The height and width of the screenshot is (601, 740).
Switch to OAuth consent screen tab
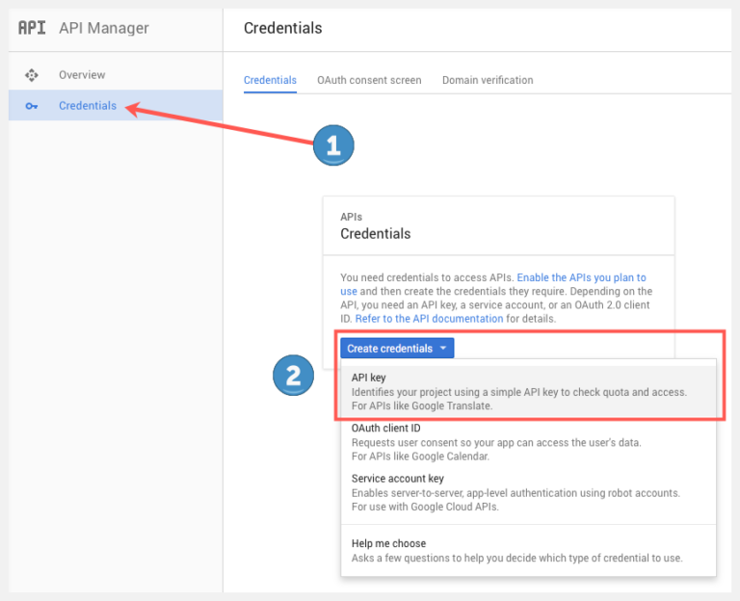click(369, 80)
